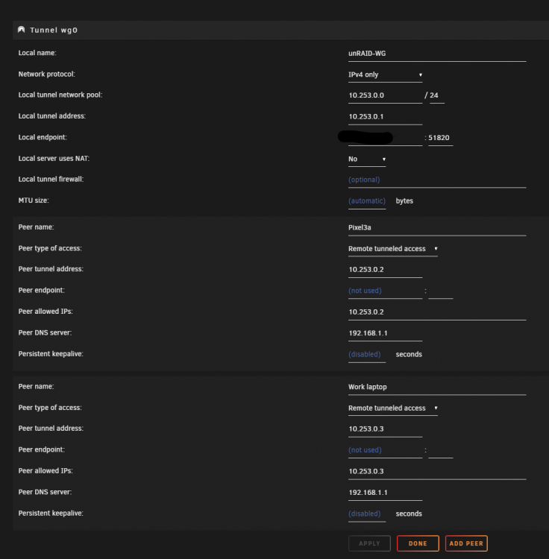Click the Local endpoint label
The width and height of the screenshot is (549, 559).
pyautogui.click(x=43, y=137)
